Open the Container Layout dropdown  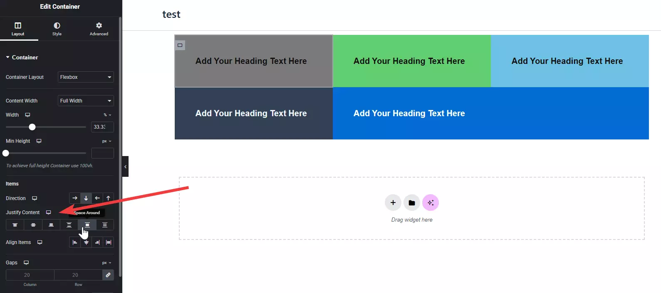point(86,77)
